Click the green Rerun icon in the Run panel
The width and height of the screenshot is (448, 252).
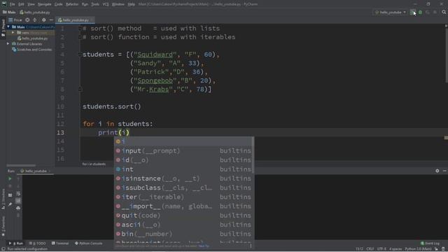[x=10, y=178]
